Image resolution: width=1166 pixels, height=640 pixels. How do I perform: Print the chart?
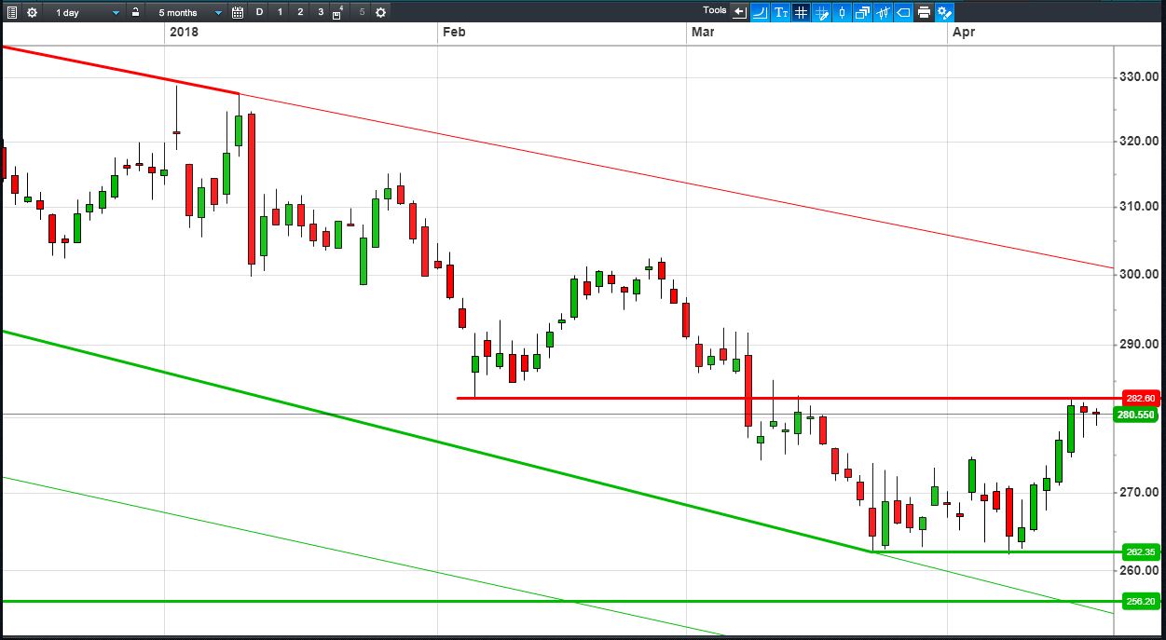coord(924,12)
